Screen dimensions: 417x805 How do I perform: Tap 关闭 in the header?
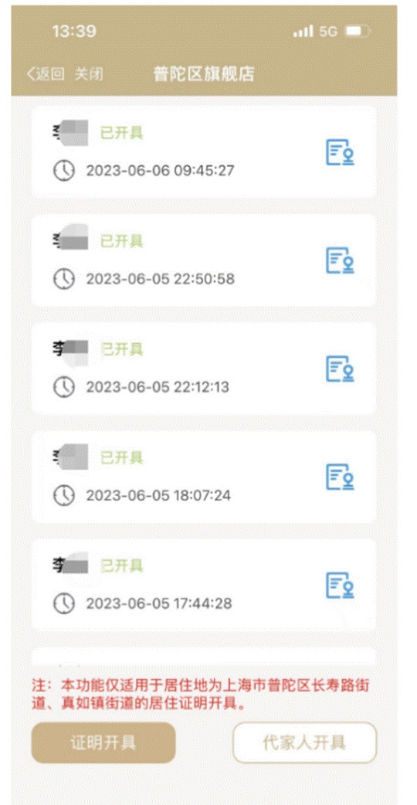[x=89, y=74]
